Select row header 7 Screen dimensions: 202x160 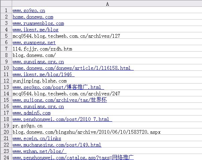[6, 49]
